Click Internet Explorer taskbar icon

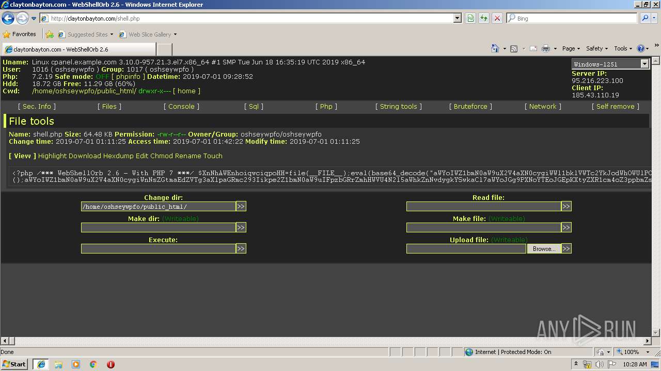(x=41, y=364)
